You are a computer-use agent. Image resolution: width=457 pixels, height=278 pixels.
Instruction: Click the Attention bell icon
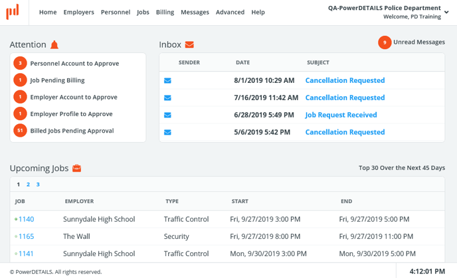[54, 44]
